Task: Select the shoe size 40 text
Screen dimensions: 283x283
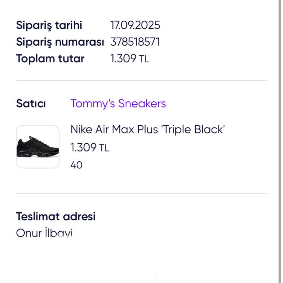Action: [76, 165]
